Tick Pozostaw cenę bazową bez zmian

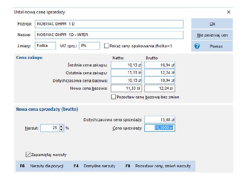click(113, 97)
